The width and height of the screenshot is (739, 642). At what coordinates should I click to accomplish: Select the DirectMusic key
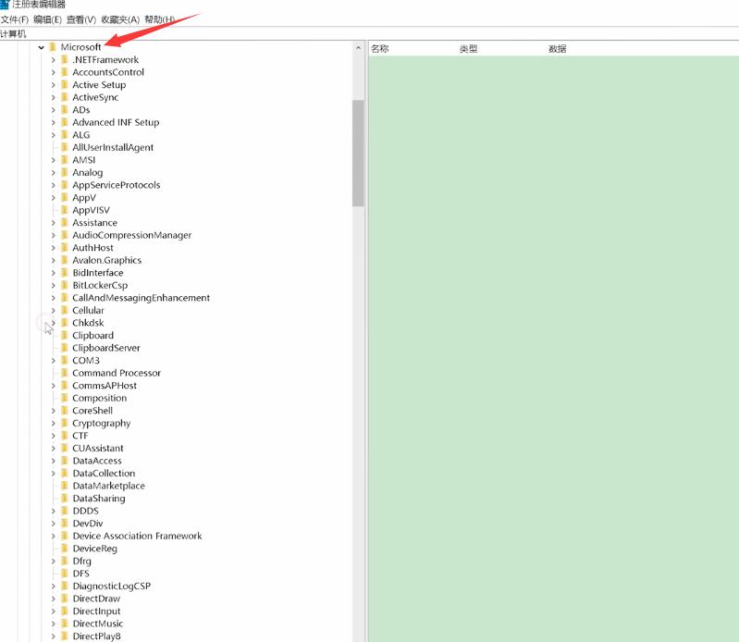97,623
